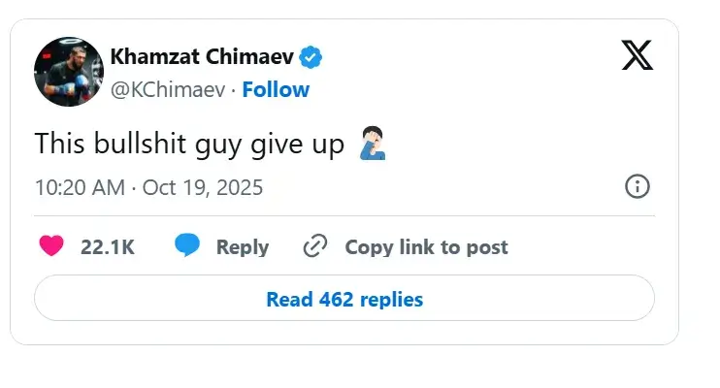Click the facepalm emoji in the tweet

coord(372,145)
